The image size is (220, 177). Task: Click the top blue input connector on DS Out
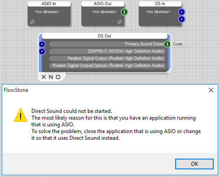click(42, 44)
